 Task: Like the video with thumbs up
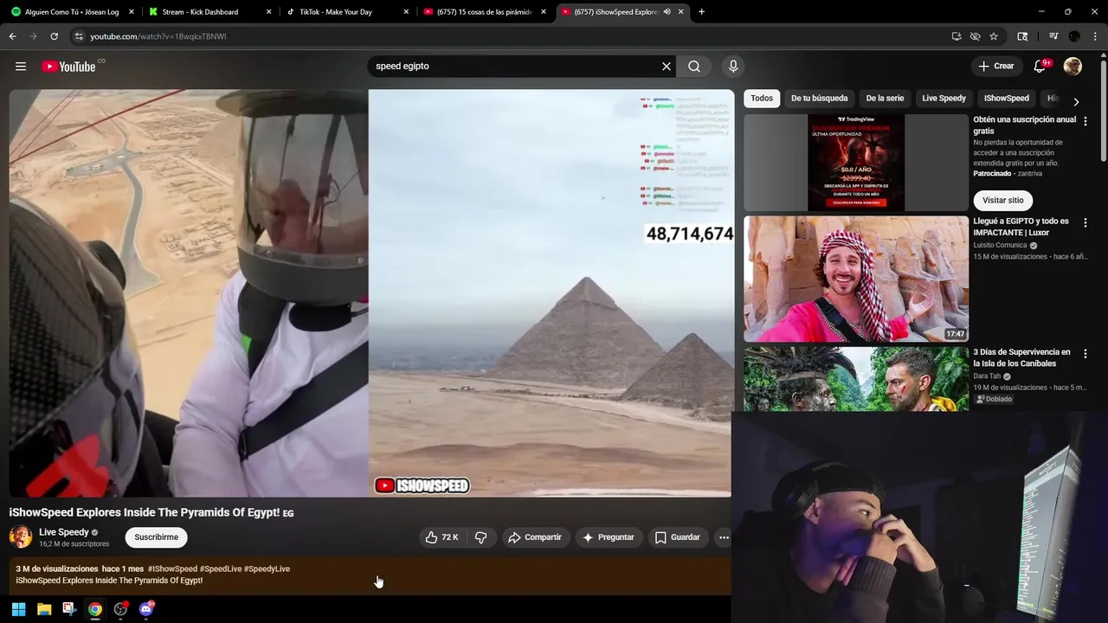coord(441,537)
